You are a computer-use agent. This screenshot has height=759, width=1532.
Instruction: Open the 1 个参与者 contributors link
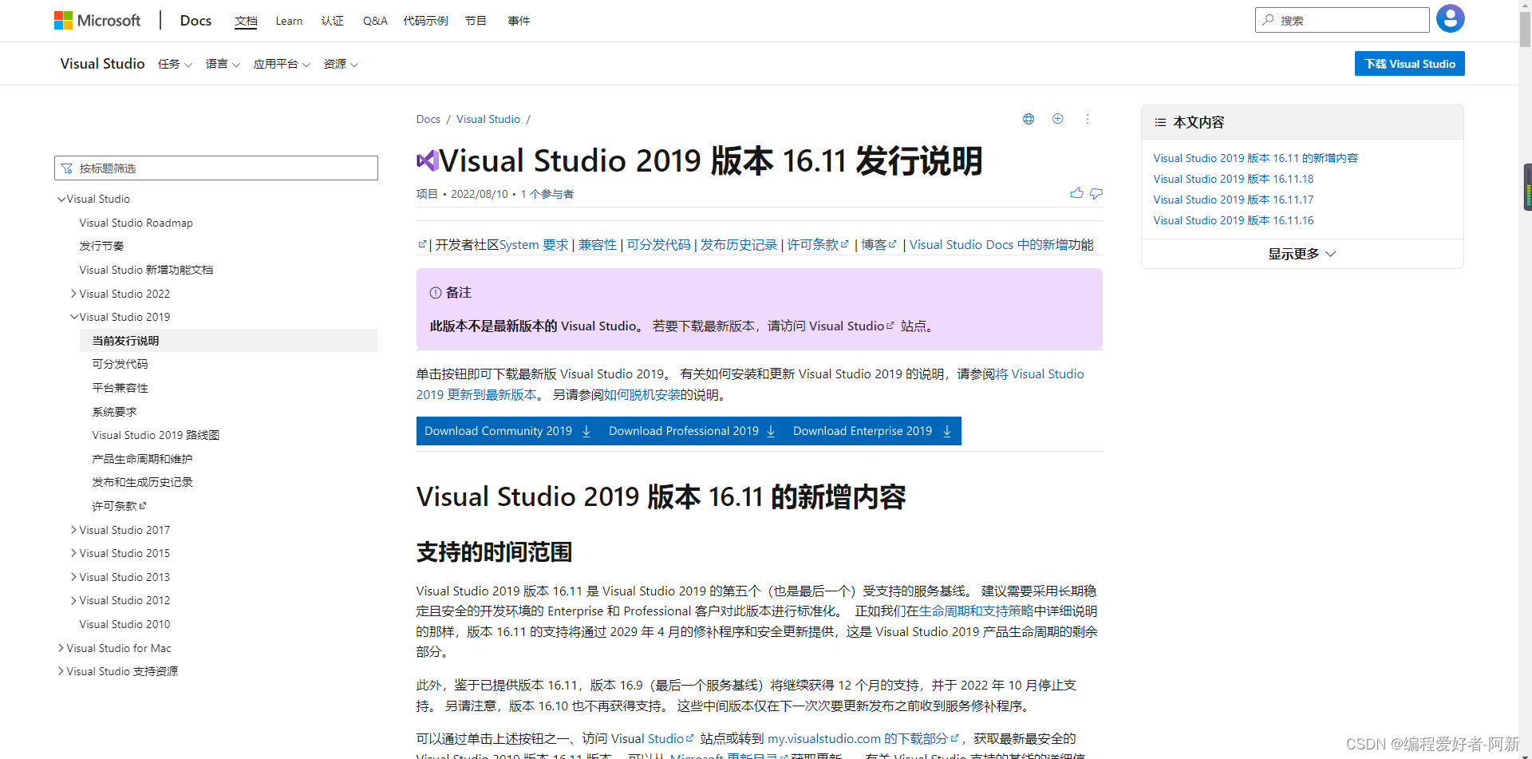click(x=547, y=194)
